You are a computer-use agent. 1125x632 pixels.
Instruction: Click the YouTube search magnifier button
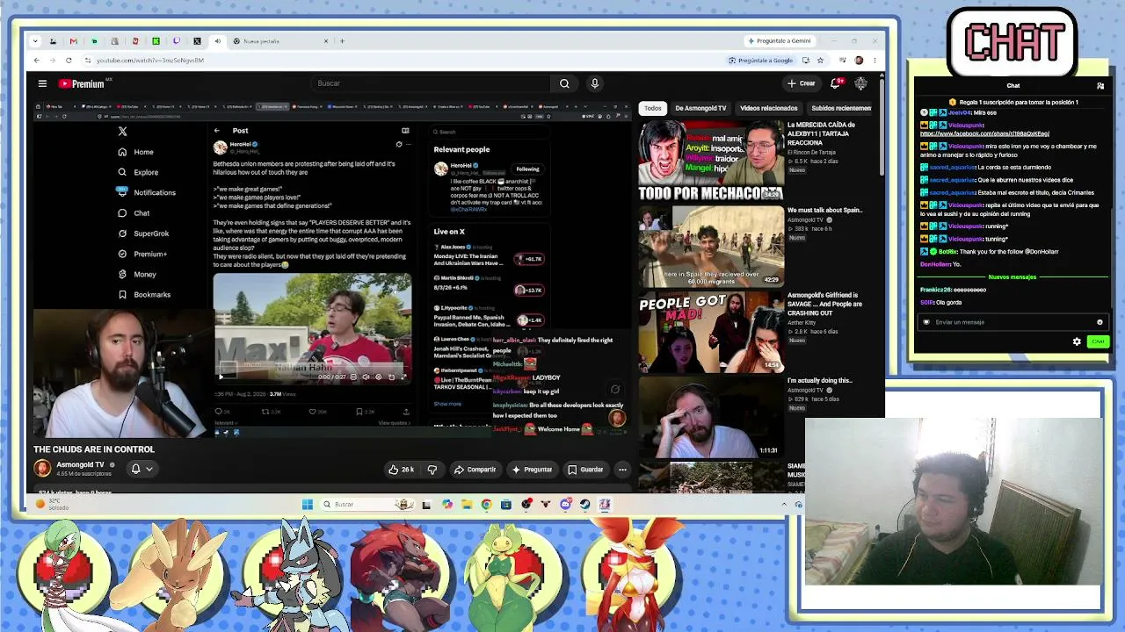[564, 83]
